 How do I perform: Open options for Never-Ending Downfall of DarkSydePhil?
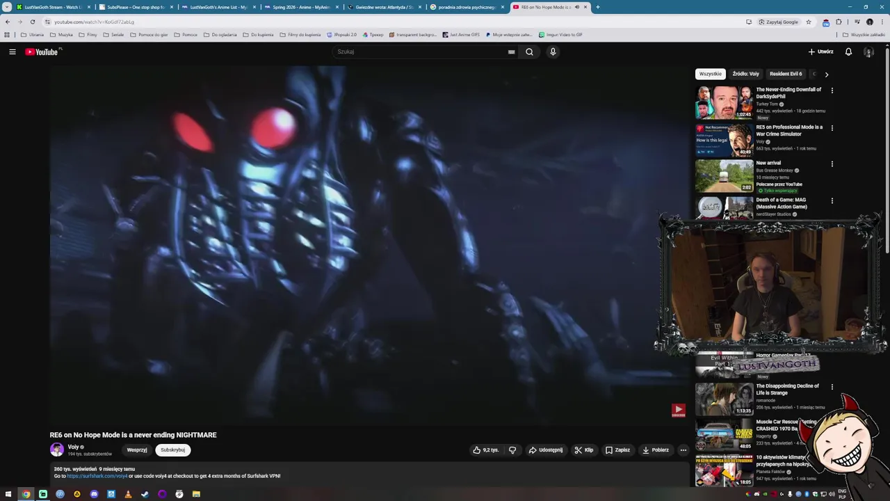click(x=832, y=90)
